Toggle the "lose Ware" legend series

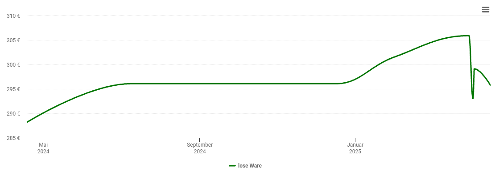coord(245,166)
